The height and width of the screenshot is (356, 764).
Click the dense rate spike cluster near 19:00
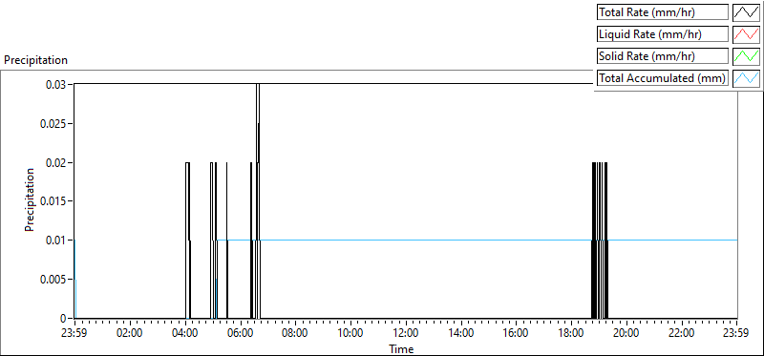pyautogui.click(x=600, y=241)
